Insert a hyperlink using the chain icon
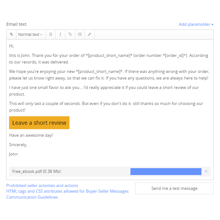 [70, 35]
